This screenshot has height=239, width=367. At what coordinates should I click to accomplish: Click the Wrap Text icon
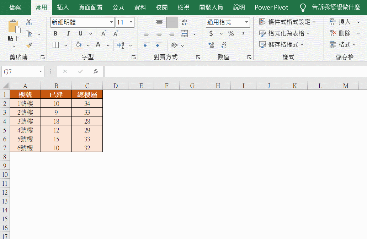click(184, 22)
